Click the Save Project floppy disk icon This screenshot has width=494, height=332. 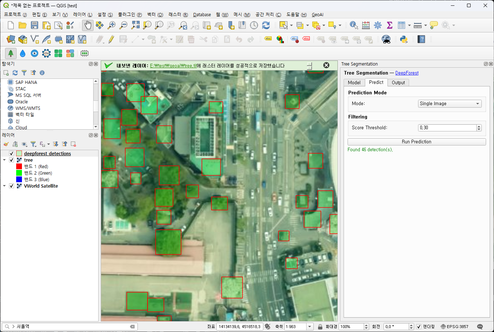(x=35, y=25)
